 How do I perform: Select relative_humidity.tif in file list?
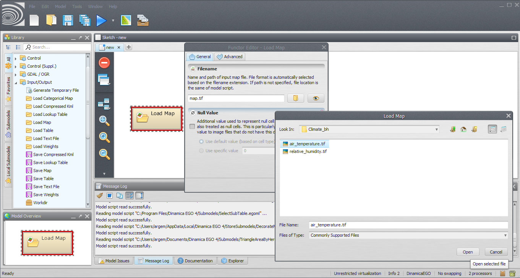[x=308, y=151]
